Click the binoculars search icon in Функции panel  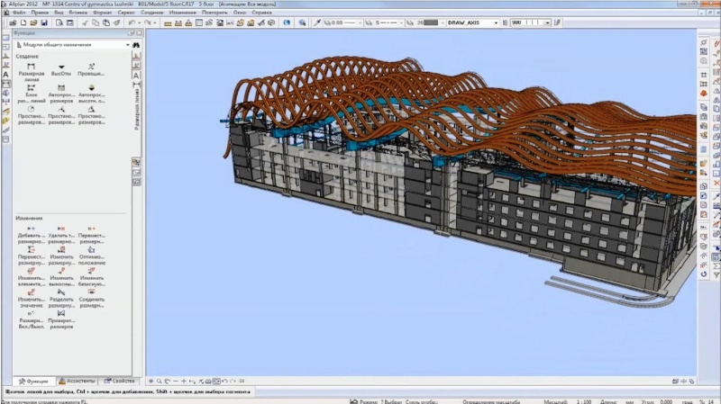coord(136,45)
